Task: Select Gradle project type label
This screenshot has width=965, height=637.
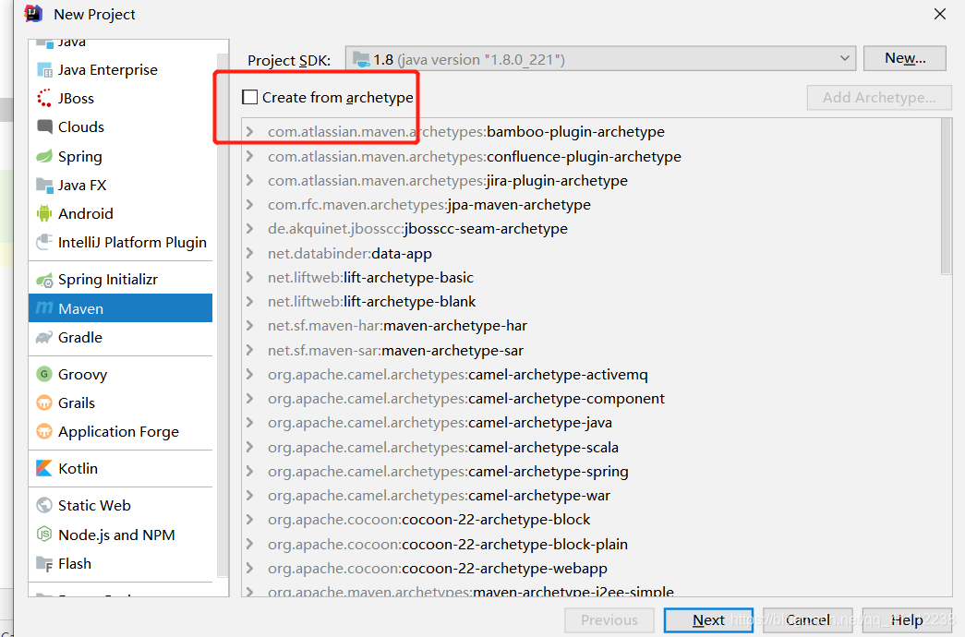Action: tap(80, 337)
